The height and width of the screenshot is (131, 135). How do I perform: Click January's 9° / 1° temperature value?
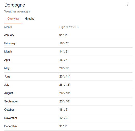click(63, 35)
